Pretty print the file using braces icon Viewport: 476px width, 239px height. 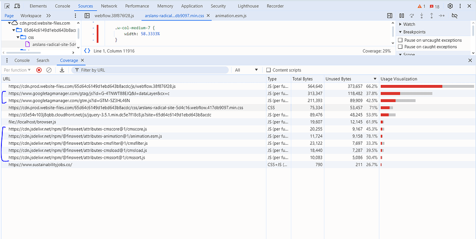87,51
